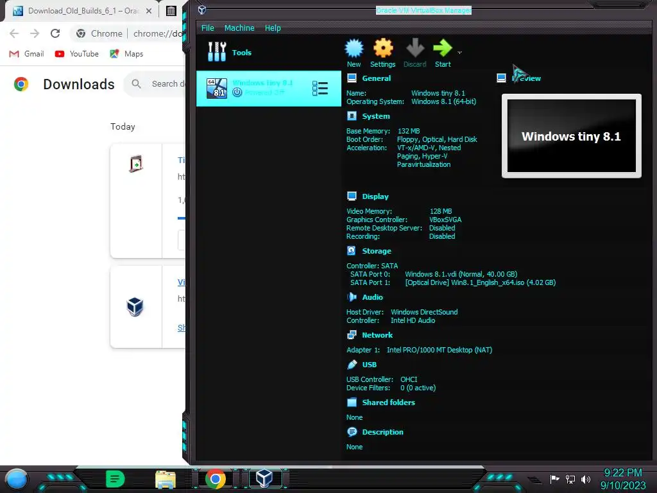Go back in Chrome
Image resolution: width=657 pixels, height=493 pixels.
(x=14, y=33)
